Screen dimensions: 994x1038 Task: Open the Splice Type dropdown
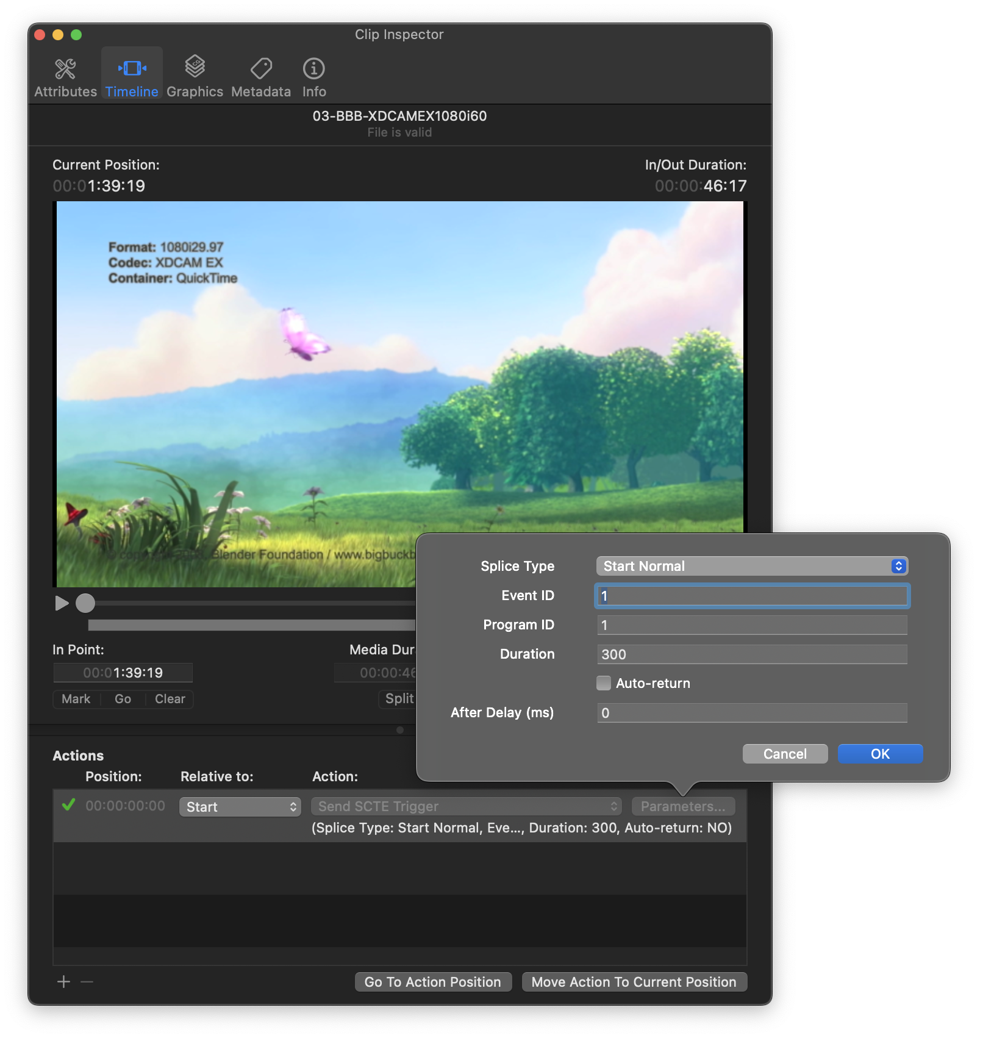[x=752, y=566]
